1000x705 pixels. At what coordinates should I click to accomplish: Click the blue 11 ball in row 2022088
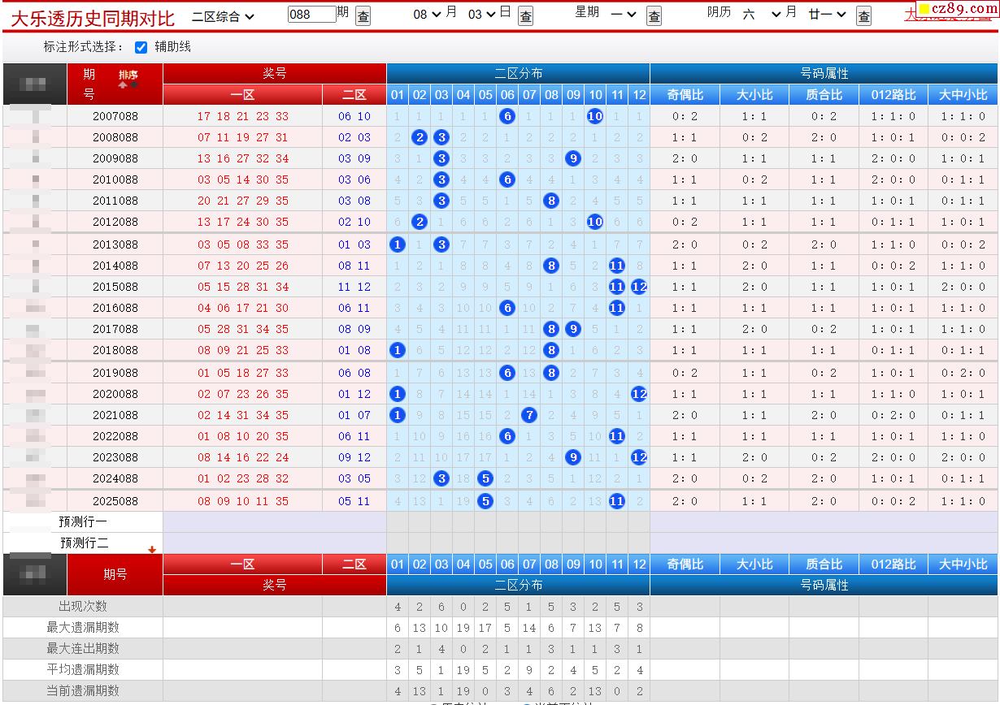(x=617, y=436)
